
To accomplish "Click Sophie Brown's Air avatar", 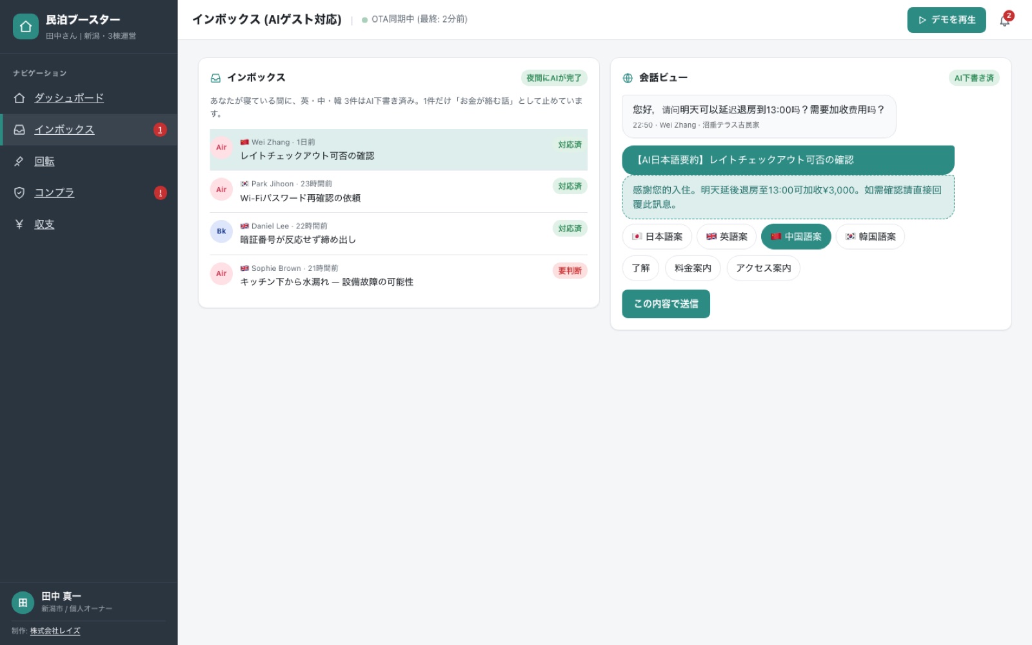I will point(221,273).
